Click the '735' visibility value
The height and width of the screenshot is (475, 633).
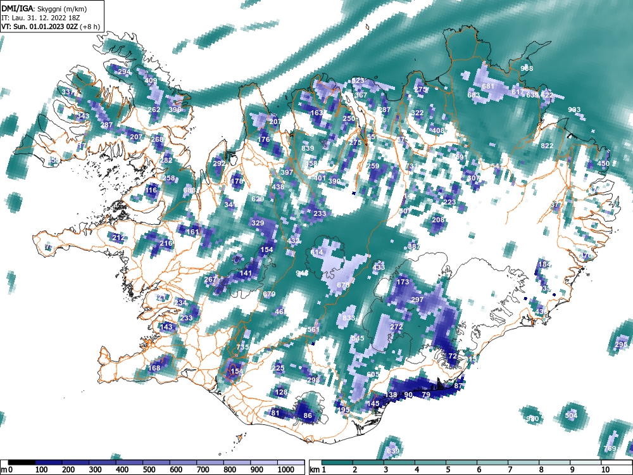242,347
